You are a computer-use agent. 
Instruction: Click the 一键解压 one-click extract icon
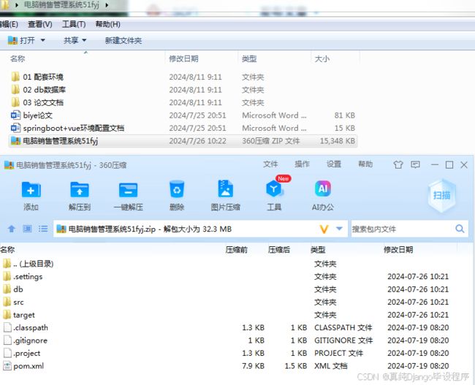128,190
